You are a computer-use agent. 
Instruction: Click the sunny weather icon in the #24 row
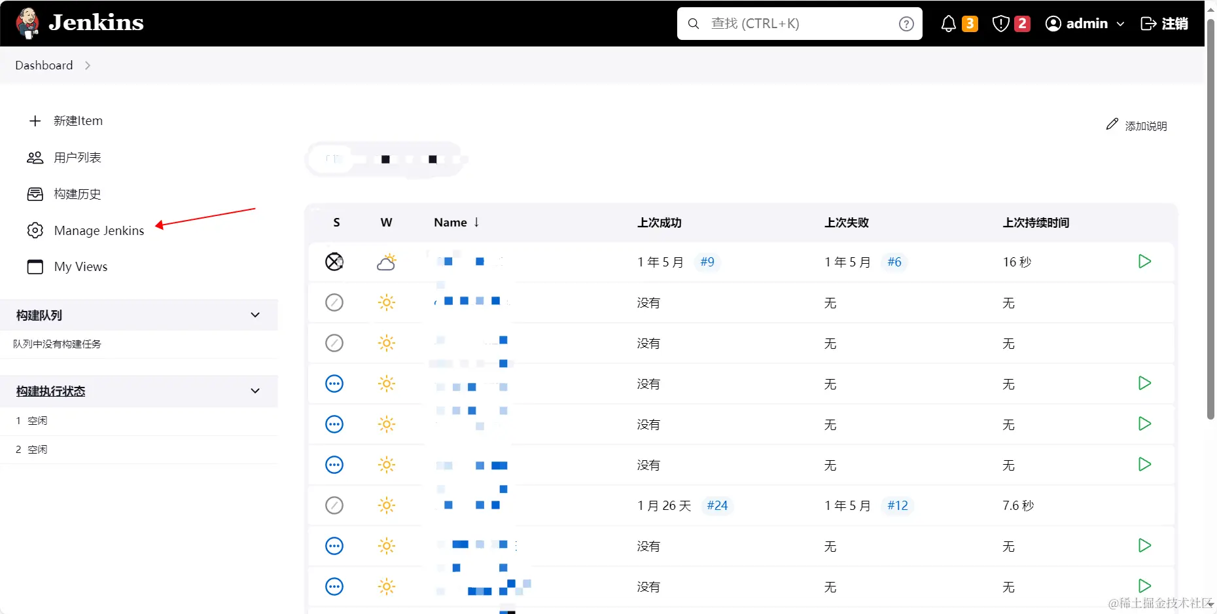(387, 505)
